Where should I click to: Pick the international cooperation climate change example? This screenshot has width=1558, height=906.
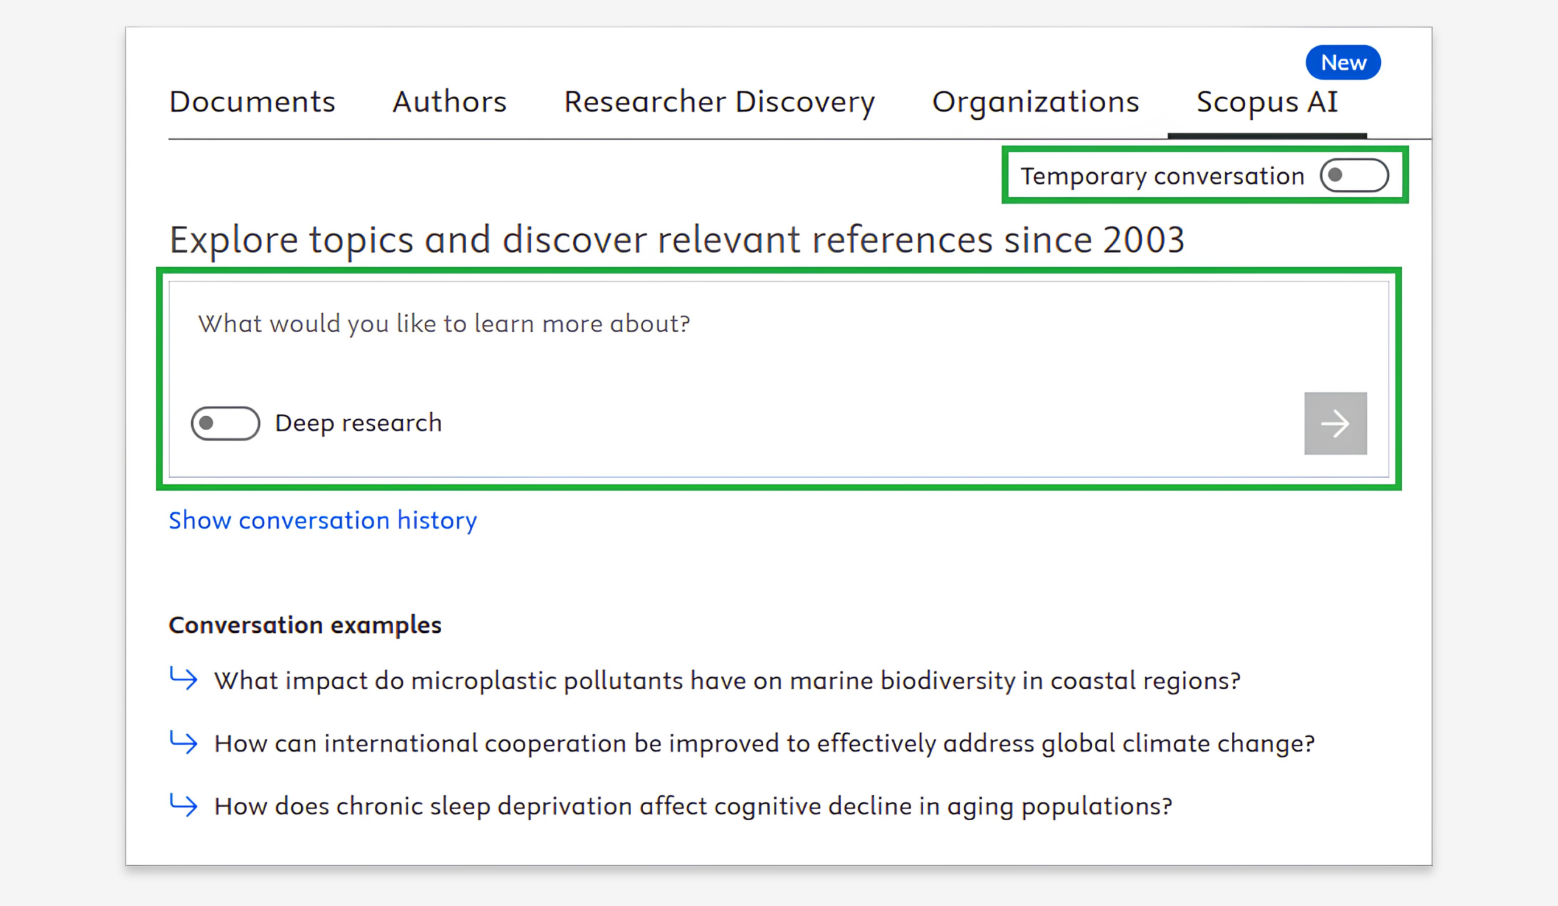point(764,744)
